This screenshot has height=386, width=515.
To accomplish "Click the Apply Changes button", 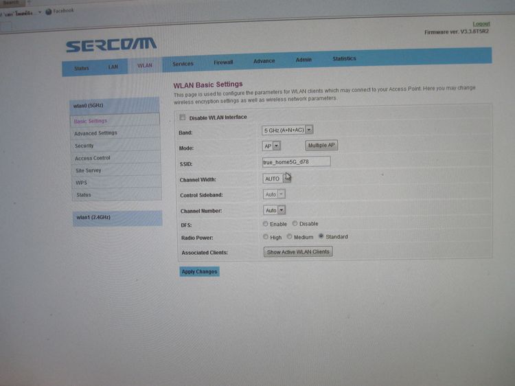I will pos(199,271).
